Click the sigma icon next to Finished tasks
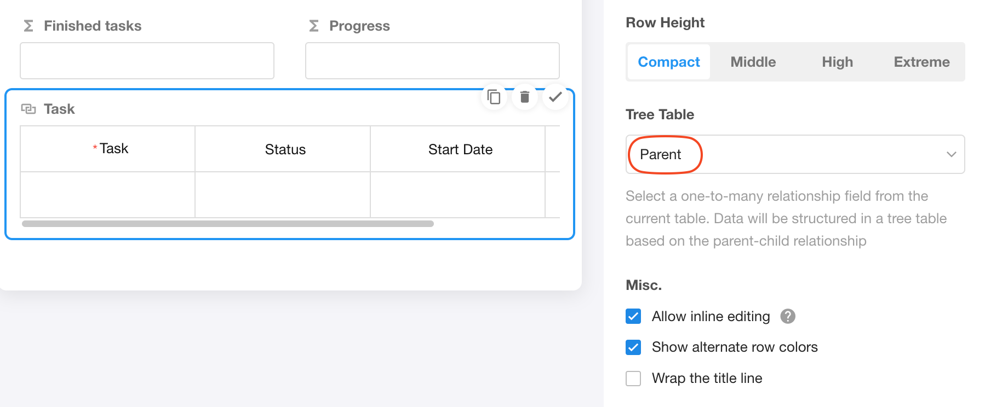The height and width of the screenshot is (407, 985). coord(28,26)
